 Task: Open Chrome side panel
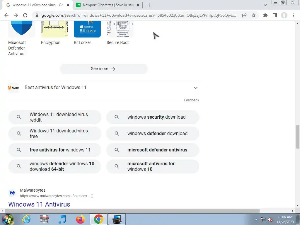(275, 15)
